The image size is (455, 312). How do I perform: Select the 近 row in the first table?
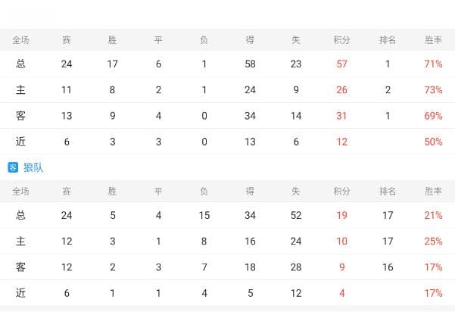pos(227,142)
